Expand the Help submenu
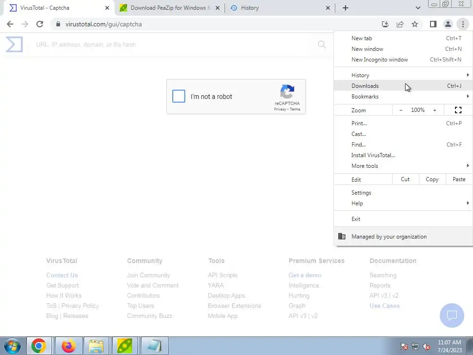 pos(403,203)
